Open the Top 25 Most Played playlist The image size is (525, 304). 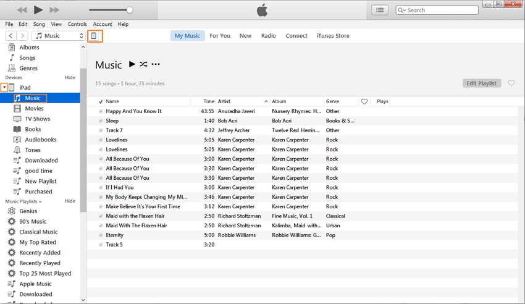[x=45, y=273]
